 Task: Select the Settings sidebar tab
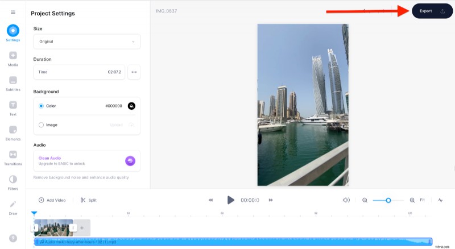[13, 34]
